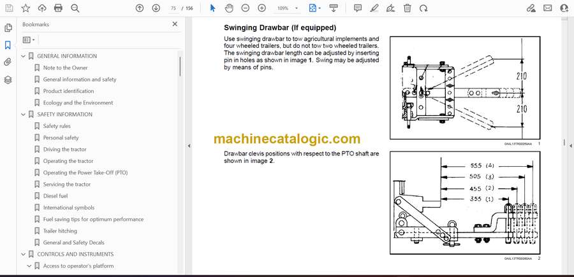
Task: Open the fit page options dropdown arrow
Action: pos(320,8)
